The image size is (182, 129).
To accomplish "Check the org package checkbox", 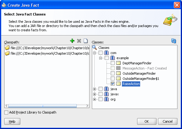I will click(100, 99).
